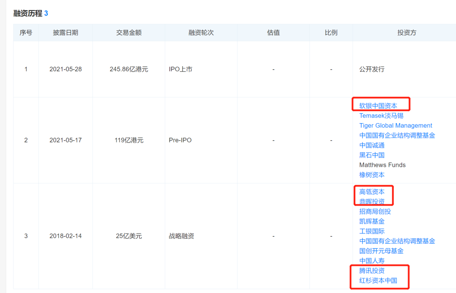This screenshot has height=293, width=456.
Task: Click the 序号 column header
Action: click(26, 32)
